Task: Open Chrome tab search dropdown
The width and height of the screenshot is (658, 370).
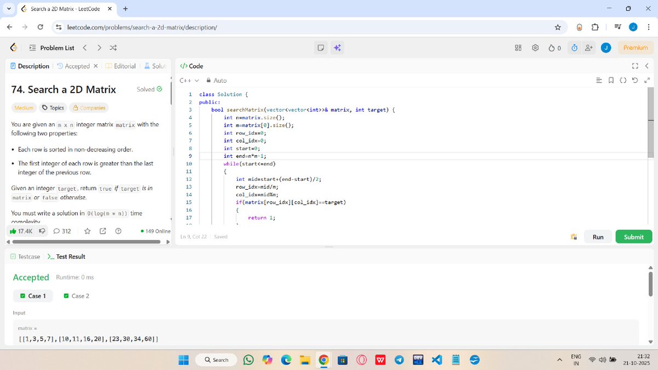Action: [x=9, y=9]
